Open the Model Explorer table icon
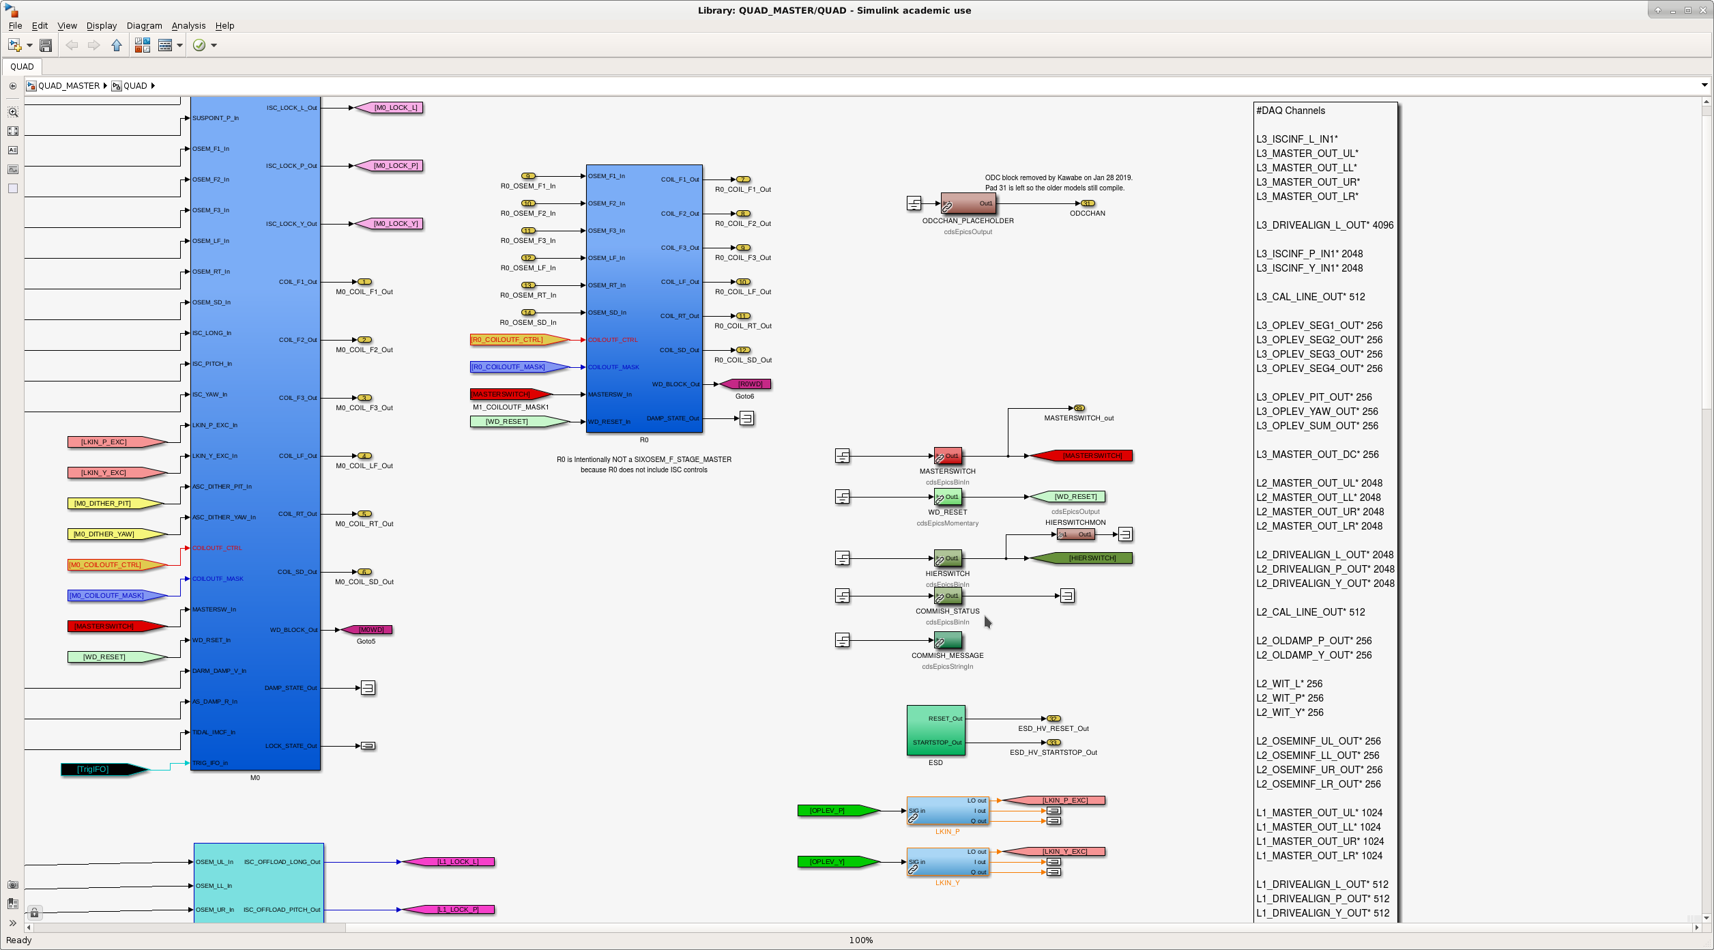This screenshot has height=950, width=1714. [165, 45]
